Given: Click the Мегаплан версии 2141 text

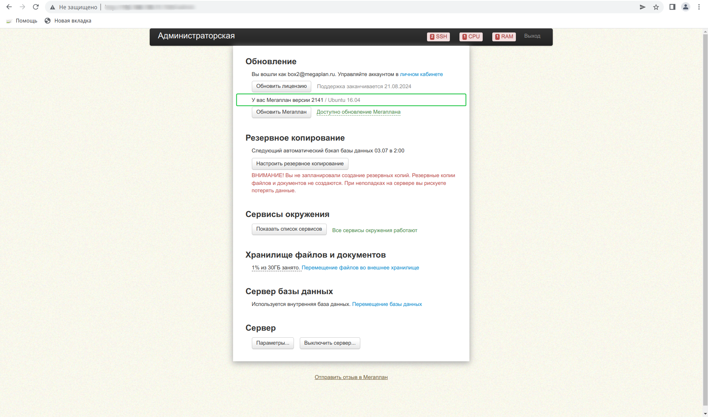Looking at the screenshot, I should pos(295,100).
